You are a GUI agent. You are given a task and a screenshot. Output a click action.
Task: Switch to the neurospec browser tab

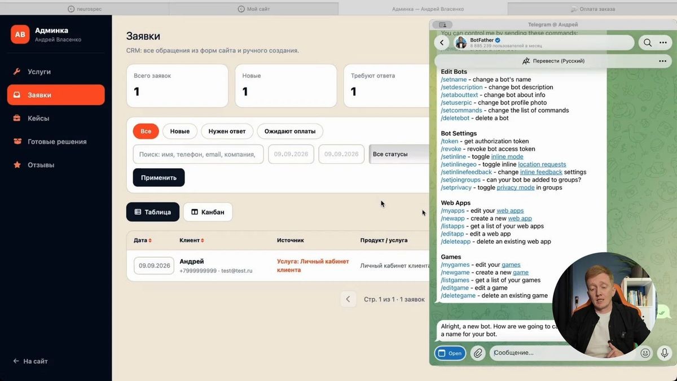tap(85, 9)
